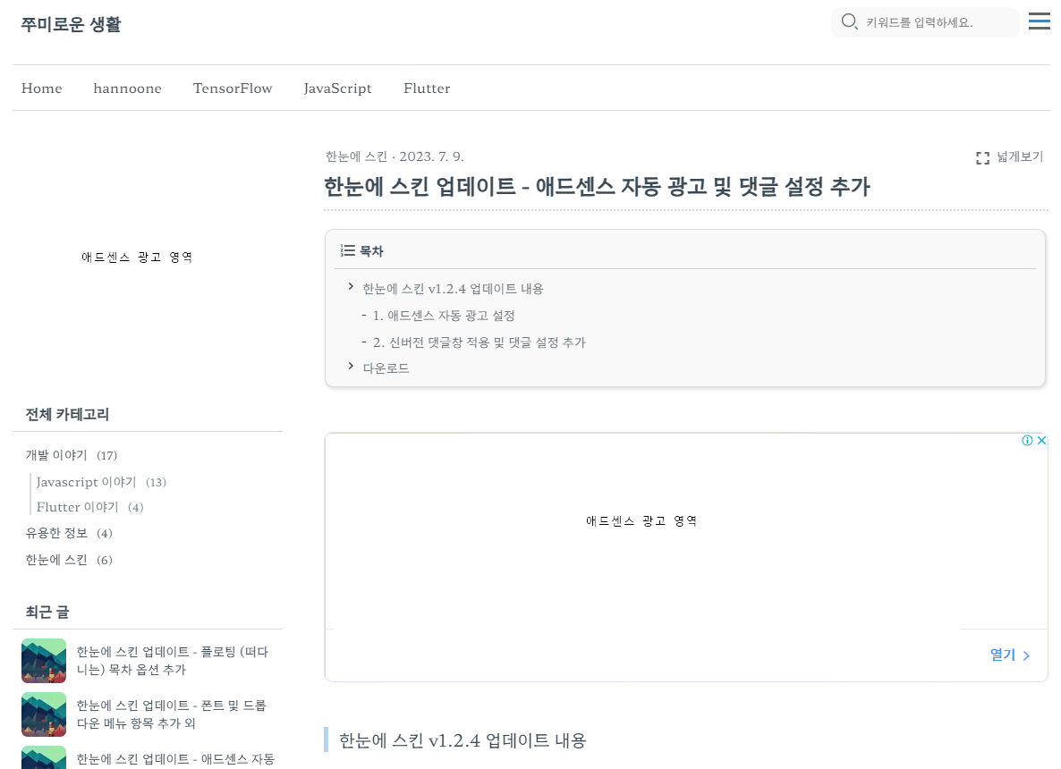Open 한눈에 스킨 category above post date
The height and width of the screenshot is (769, 1061).
pyautogui.click(x=356, y=156)
